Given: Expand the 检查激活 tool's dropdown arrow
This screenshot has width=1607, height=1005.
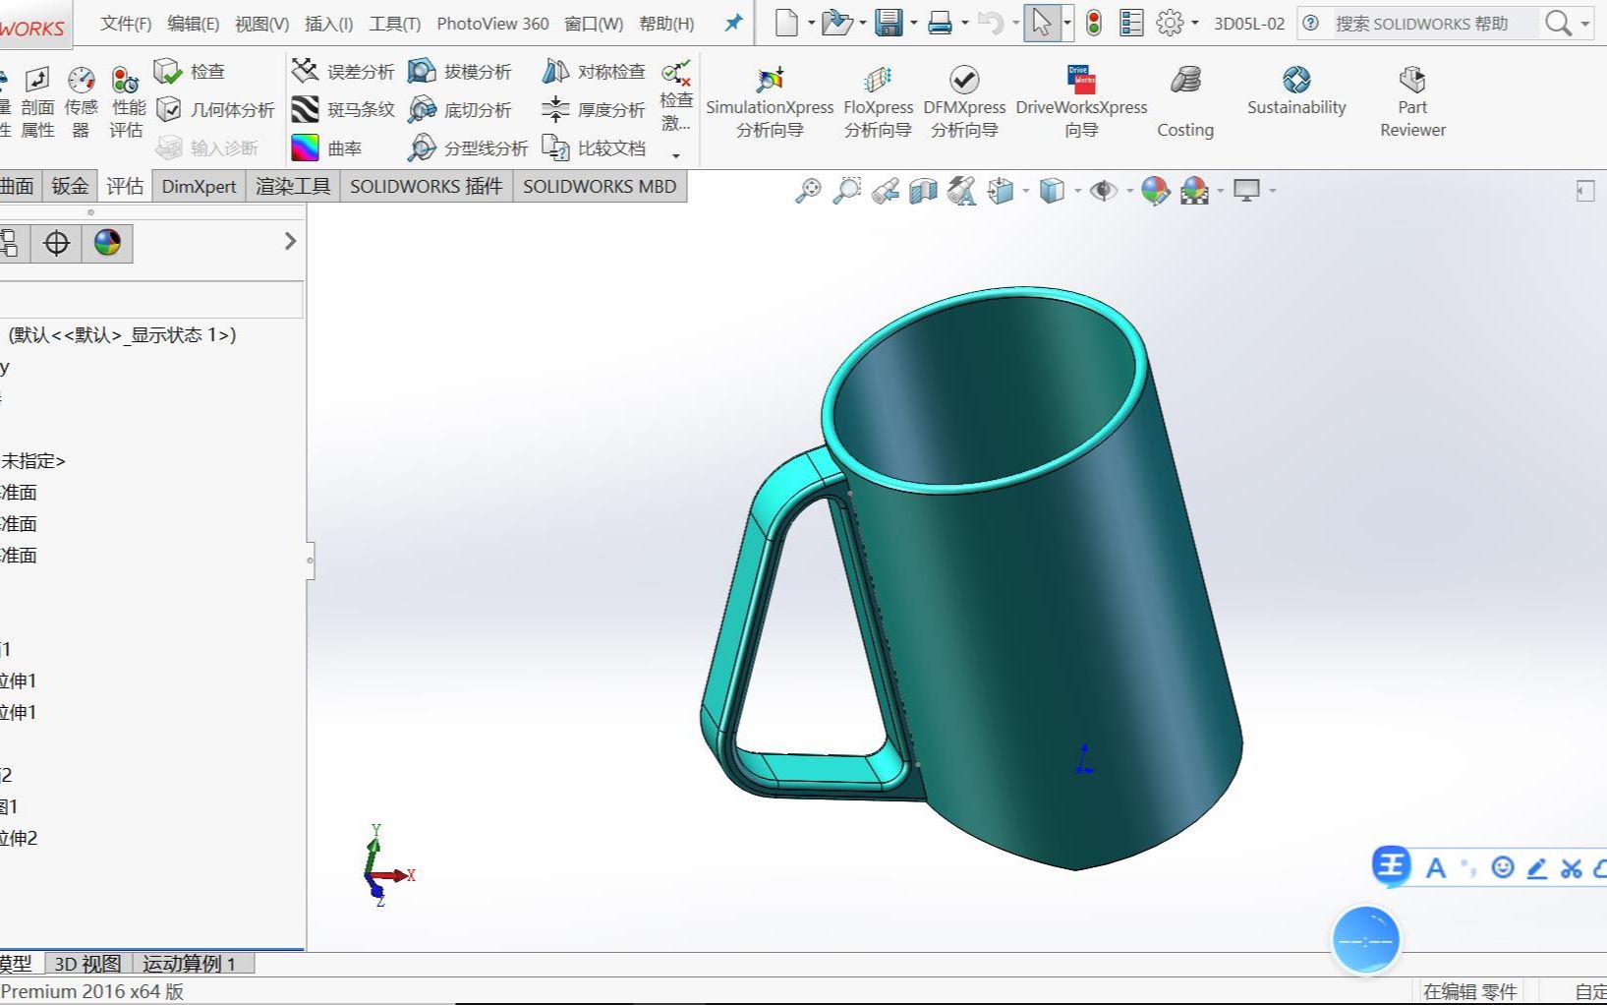Looking at the screenshot, I should 676,155.
